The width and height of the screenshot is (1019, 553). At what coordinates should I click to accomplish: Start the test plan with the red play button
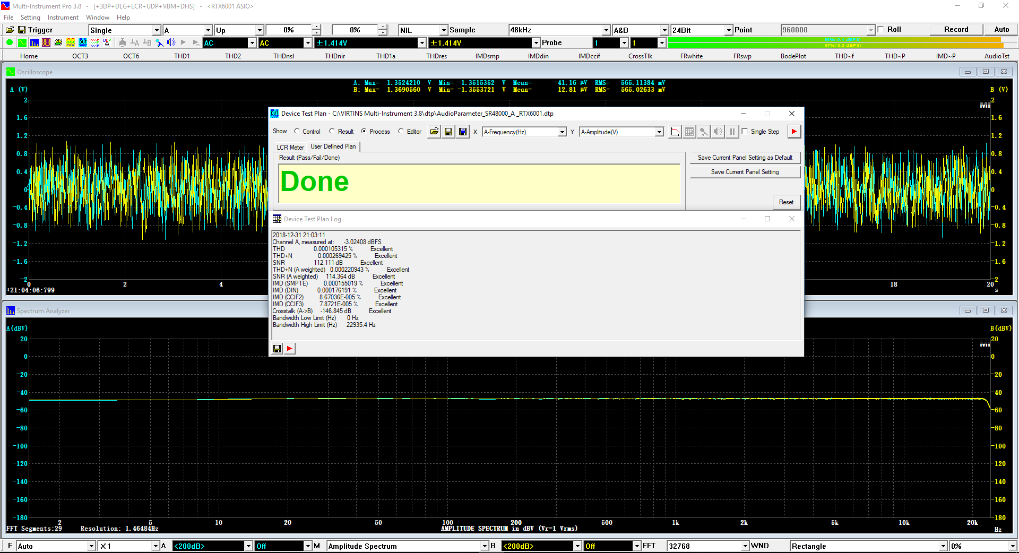point(794,132)
